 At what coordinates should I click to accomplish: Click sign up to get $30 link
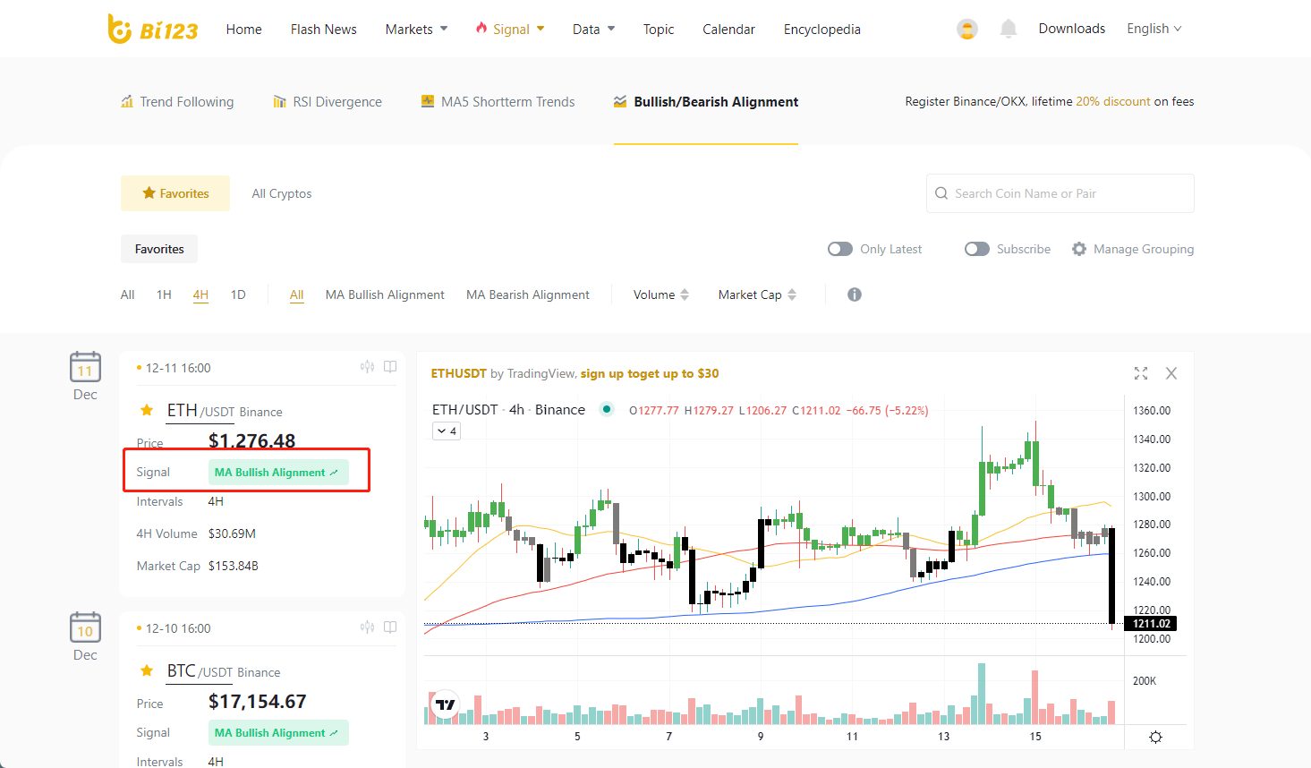point(650,373)
